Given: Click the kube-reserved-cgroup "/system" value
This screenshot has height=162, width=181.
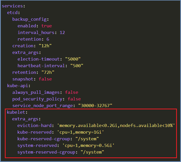Looking at the screenshot, I should (x=87, y=139).
